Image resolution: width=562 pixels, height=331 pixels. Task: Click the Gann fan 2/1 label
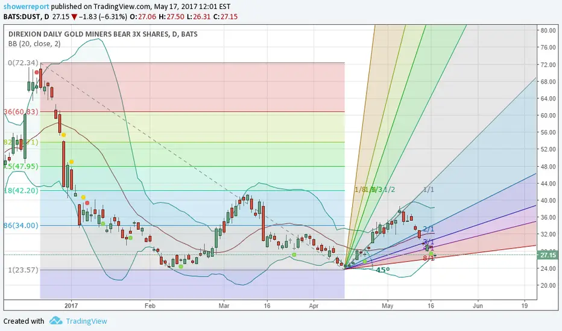coord(428,229)
